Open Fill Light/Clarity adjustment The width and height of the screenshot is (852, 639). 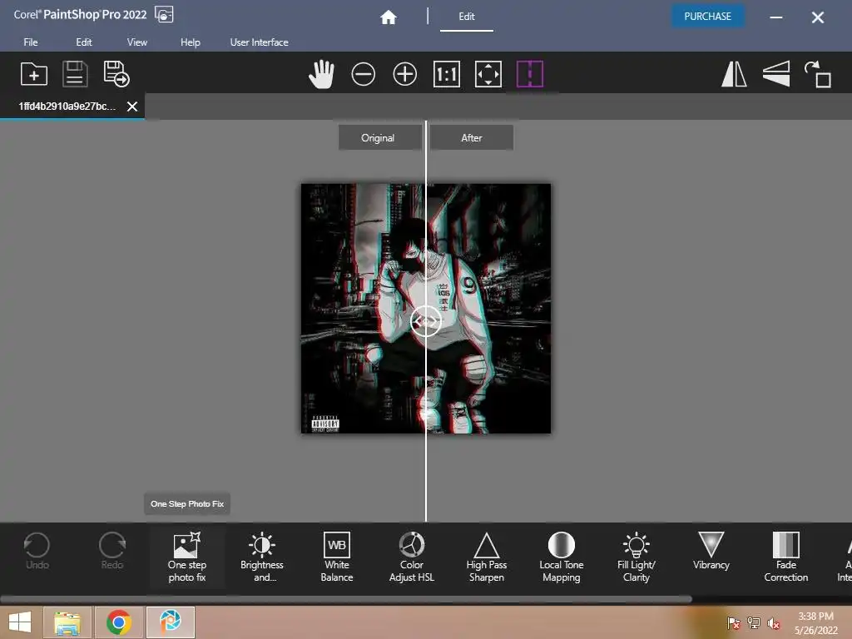(x=637, y=557)
